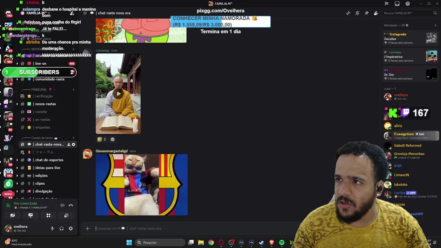The width and height of the screenshot is (441, 248).
Task: Deafen with the headphones icon
Action: click(x=61, y=228)
